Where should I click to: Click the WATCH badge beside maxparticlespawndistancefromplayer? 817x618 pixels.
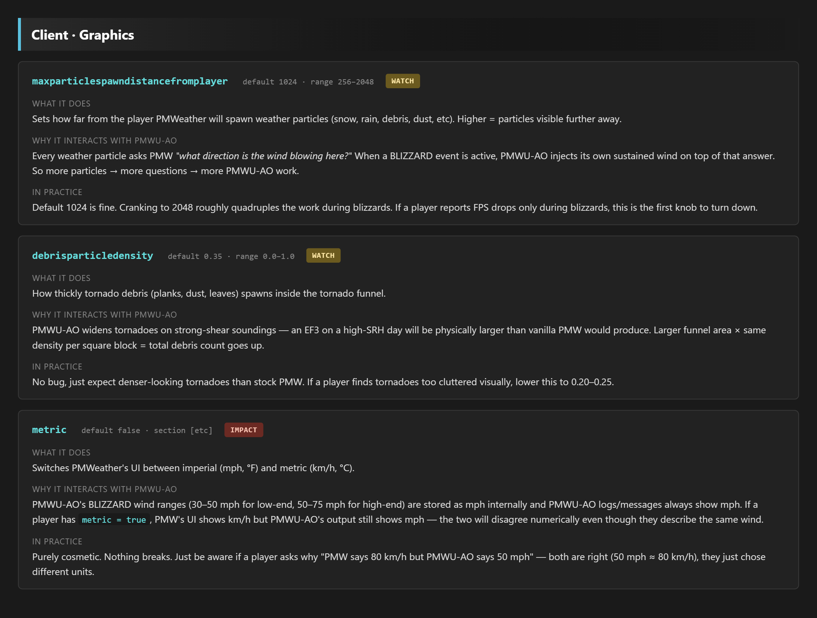coord(403,81)
